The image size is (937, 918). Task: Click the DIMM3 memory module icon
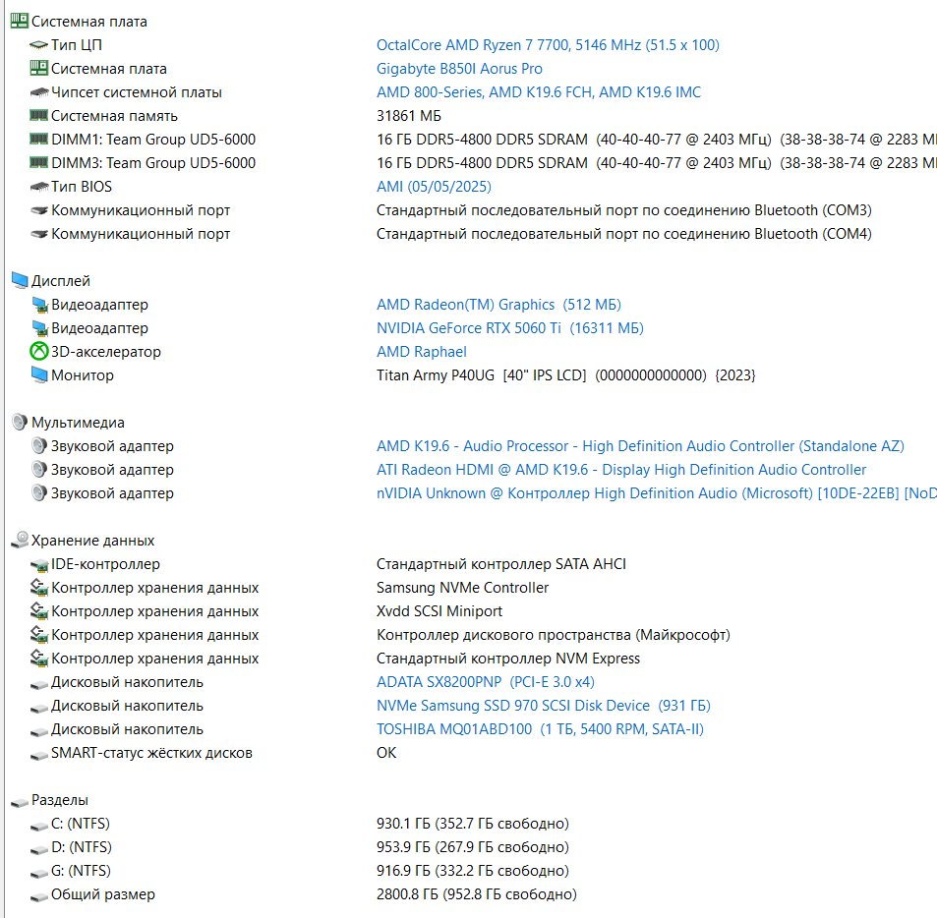click(39, 162)
